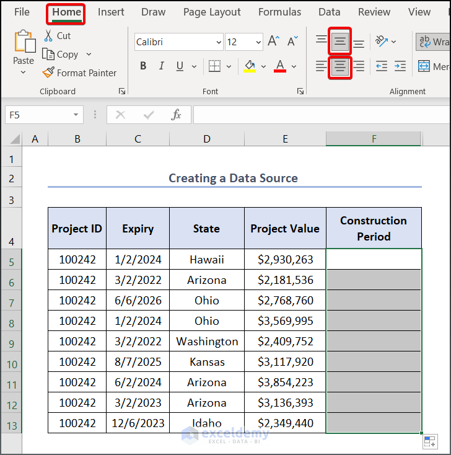Select Bottom Align icon
The height and width of the screenshot is (455, 451).
pyautogui.click(x=359, y=44)
